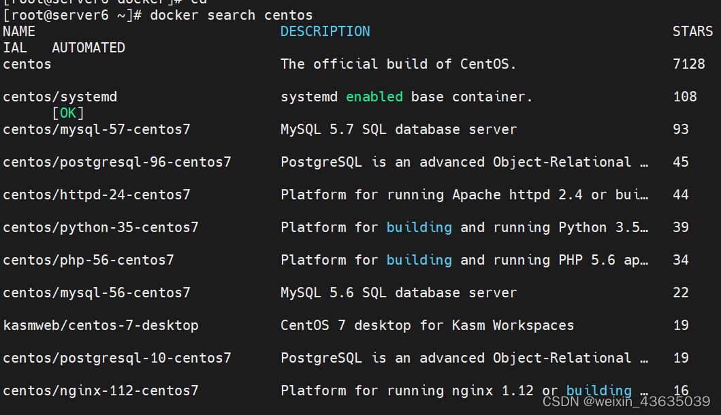
Task: Click the 34 stars value
Action: (681, 260)
